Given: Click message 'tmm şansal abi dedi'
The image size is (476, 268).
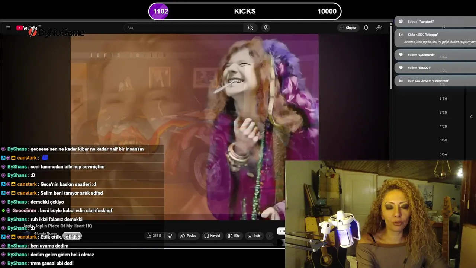Looking at the screenshot, I should (52, 264).
